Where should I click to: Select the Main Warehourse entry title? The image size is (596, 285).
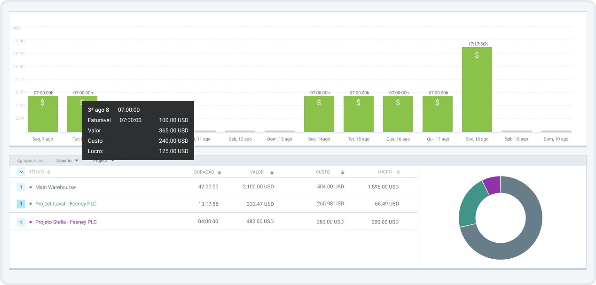pyautogui.click(x=55, y=187)
